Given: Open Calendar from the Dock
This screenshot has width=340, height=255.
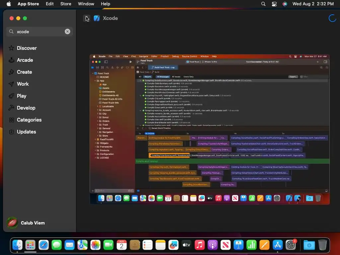Looking at the screenshot, I should [x=122, y=245].
